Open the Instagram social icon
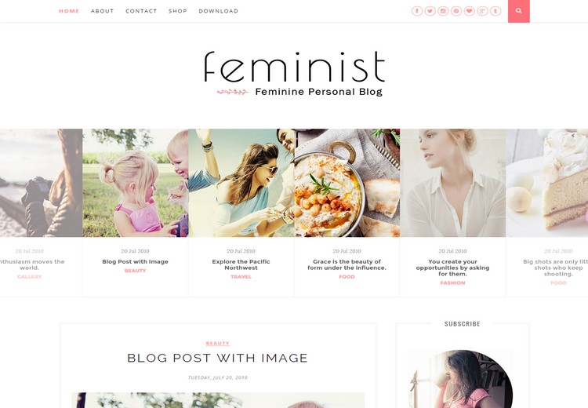Image resolution: width=588 pixels, height=408 pixels. pos(443,11)
